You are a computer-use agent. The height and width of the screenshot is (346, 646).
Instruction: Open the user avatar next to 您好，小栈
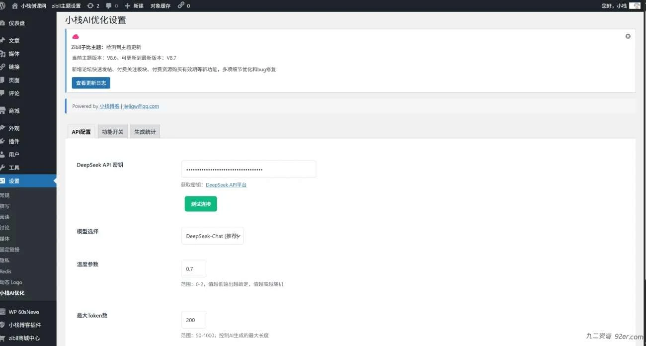click(635, 6)
